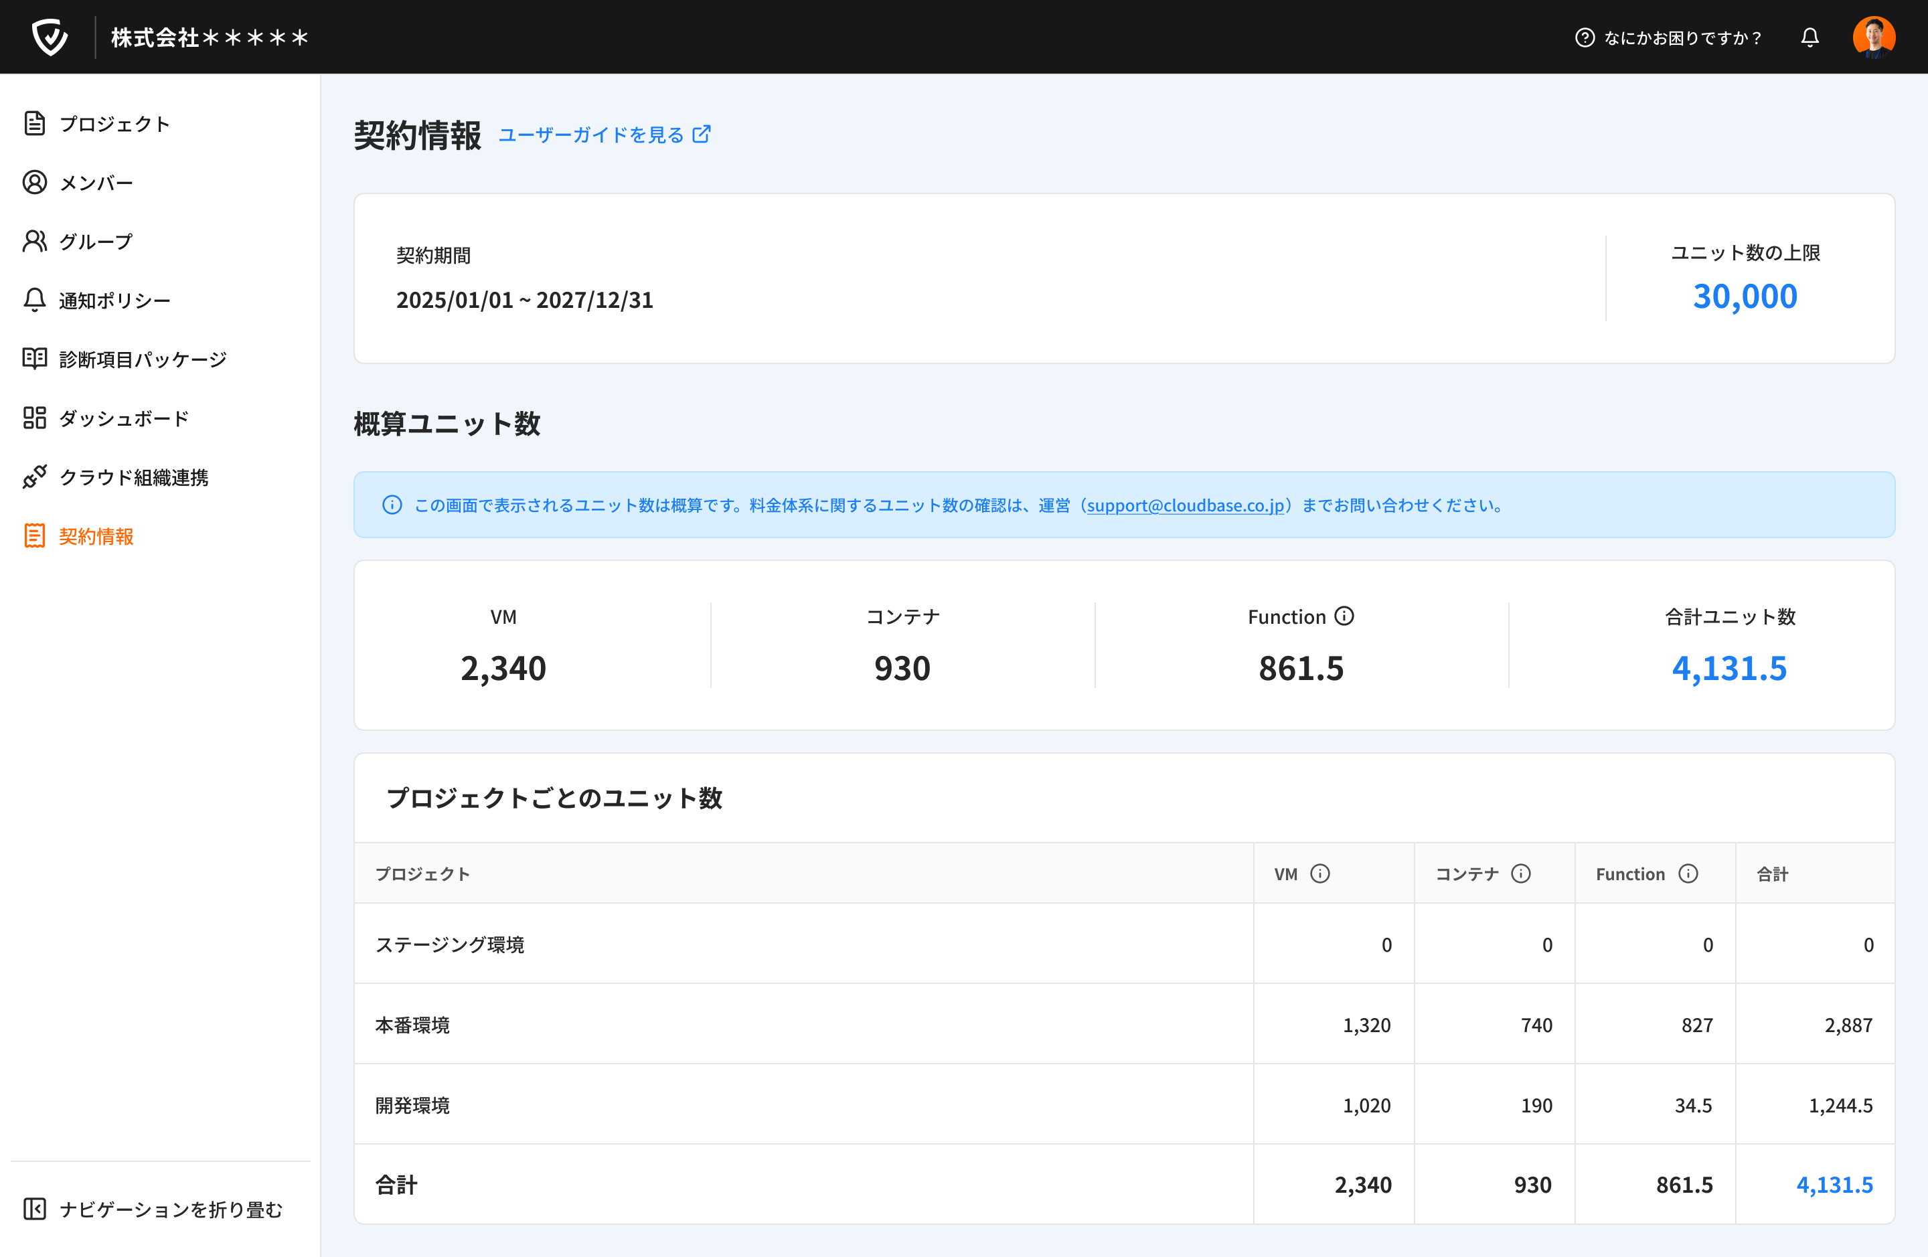
Task: Click the help circle icon by なにかお困りですか
Action: (1585, 37)
